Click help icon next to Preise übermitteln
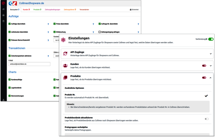The width and height of the screenshot is (215, 137). click(x=93, y=24)
